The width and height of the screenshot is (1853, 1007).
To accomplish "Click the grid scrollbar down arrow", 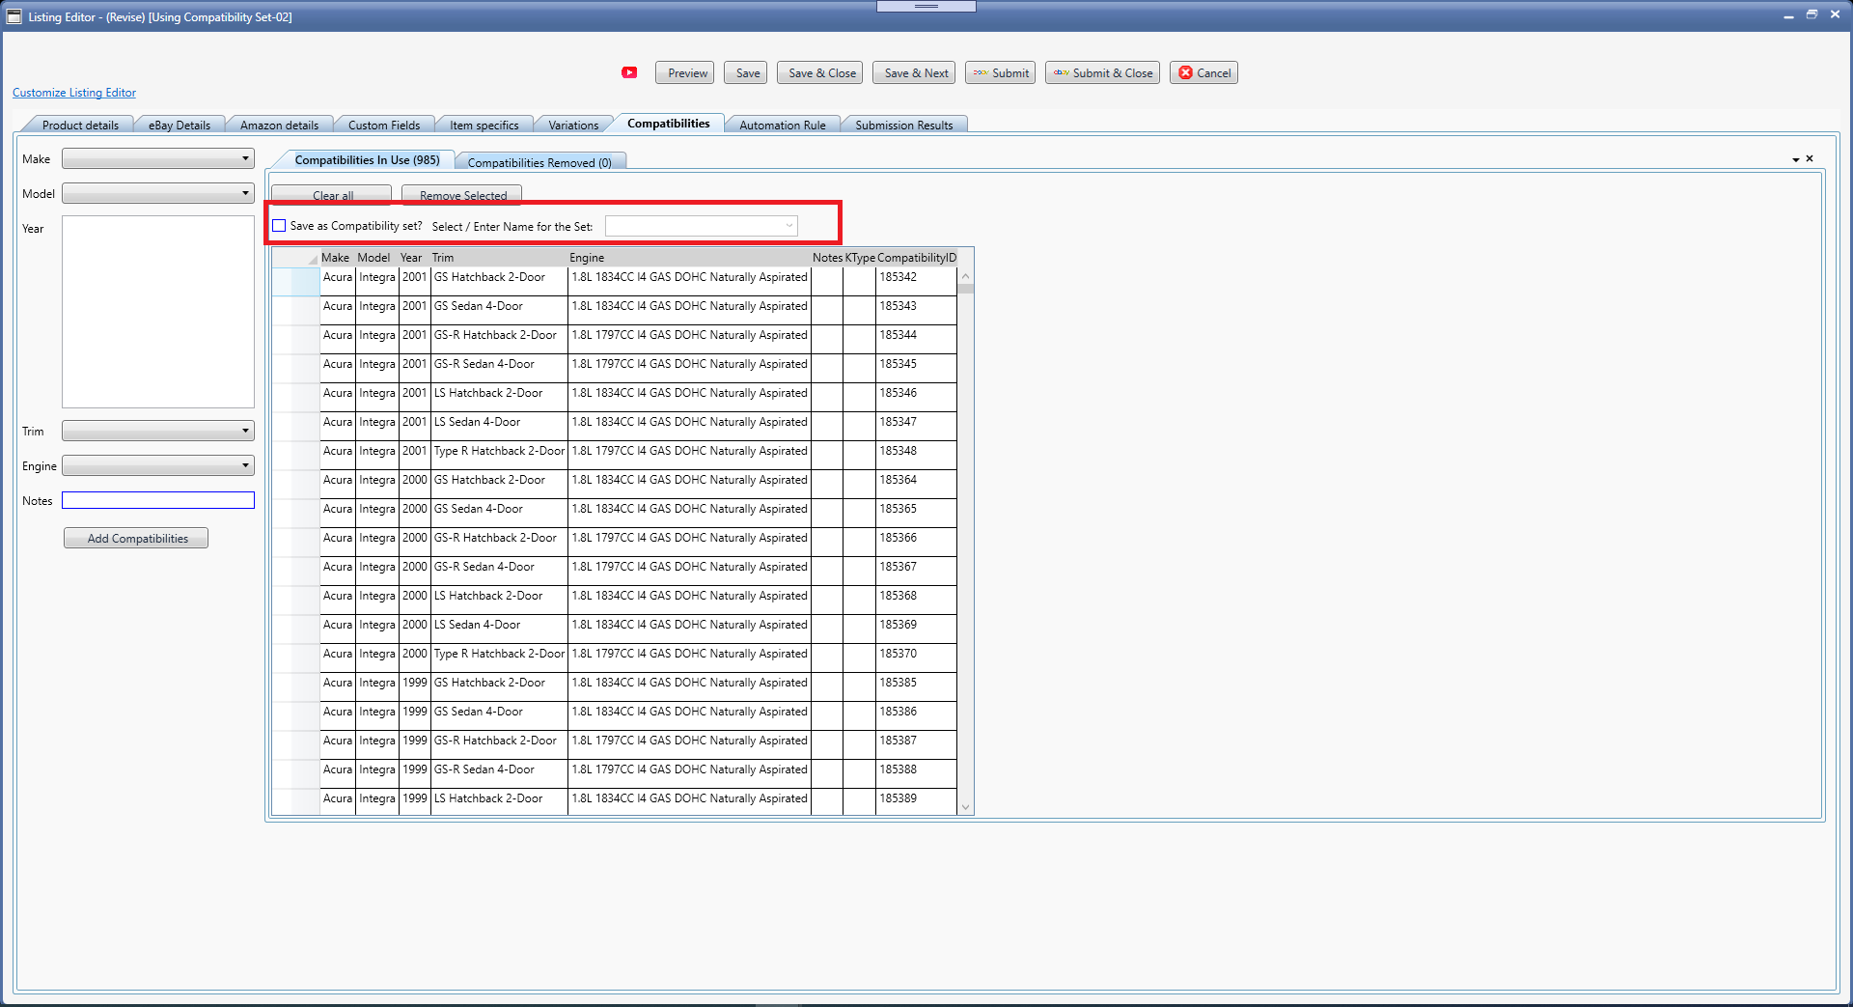I will (965, 807).
